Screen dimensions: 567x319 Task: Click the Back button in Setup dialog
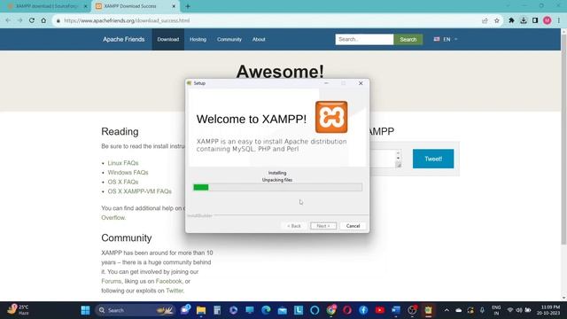[294, 226]
